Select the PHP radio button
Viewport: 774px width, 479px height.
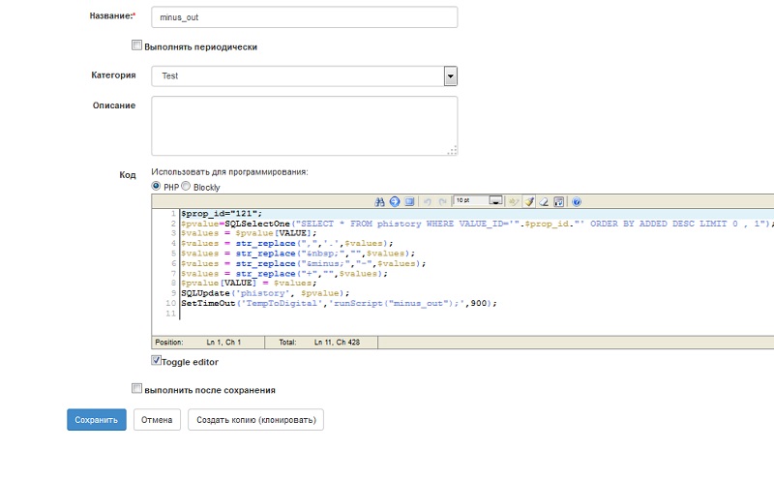point(157,186)
